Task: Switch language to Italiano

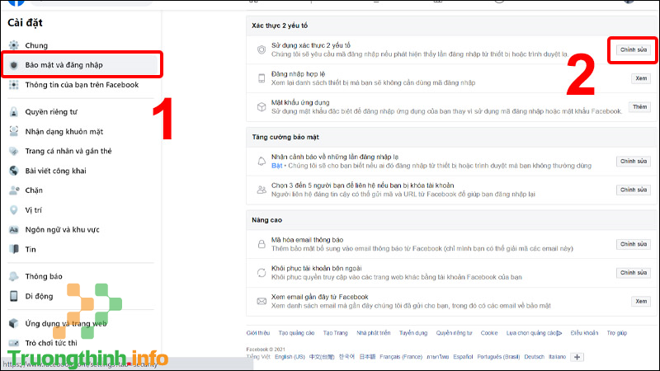Action: [x=558, y=357]
